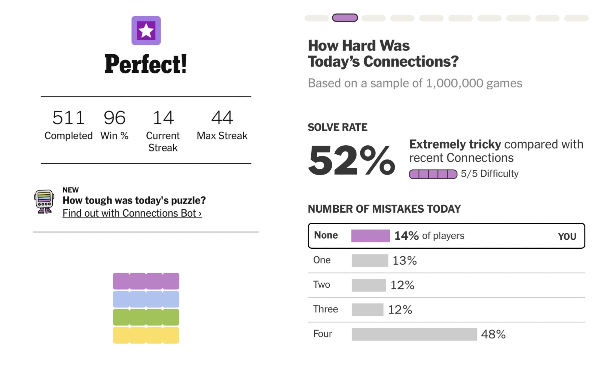Open the Find out with Connections Bot link
This screenshot has width=601, height=370.
pos(132,213)
